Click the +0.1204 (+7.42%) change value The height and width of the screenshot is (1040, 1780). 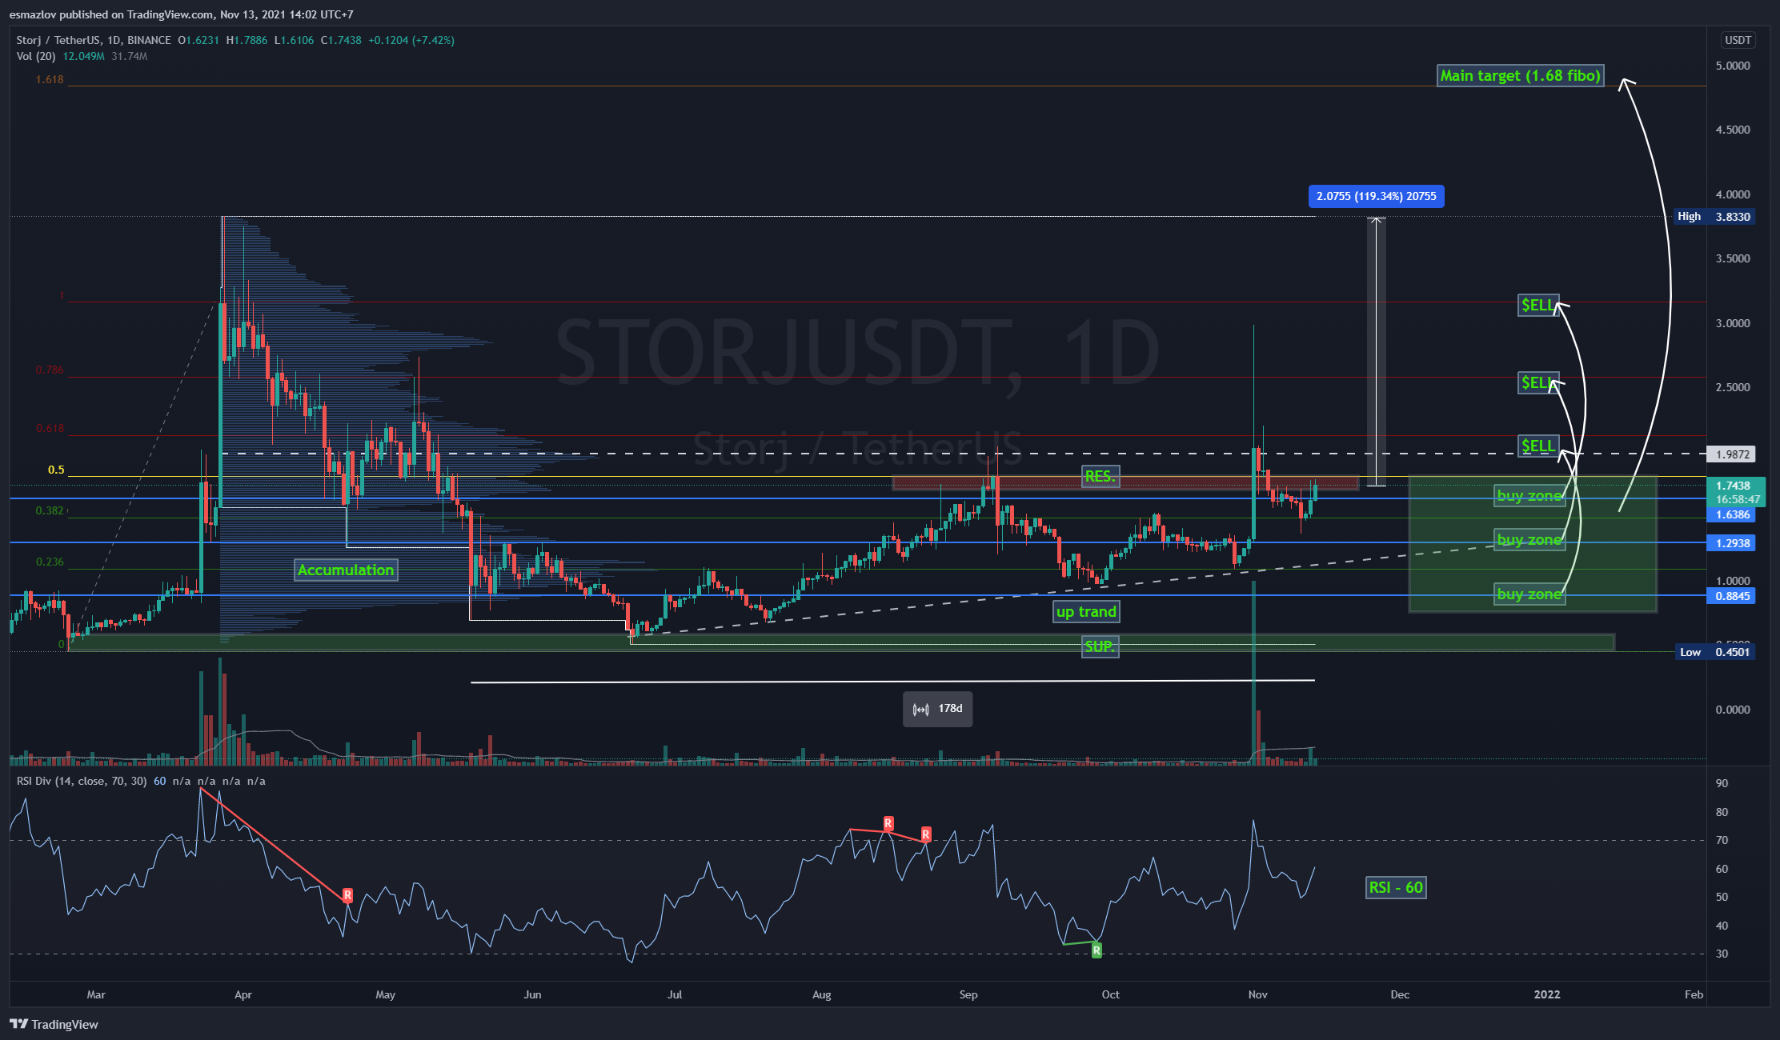tap(411, 40)
